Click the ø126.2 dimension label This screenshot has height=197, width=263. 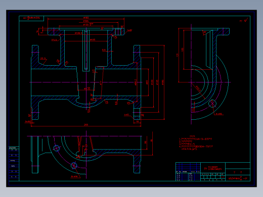[78, 33]
